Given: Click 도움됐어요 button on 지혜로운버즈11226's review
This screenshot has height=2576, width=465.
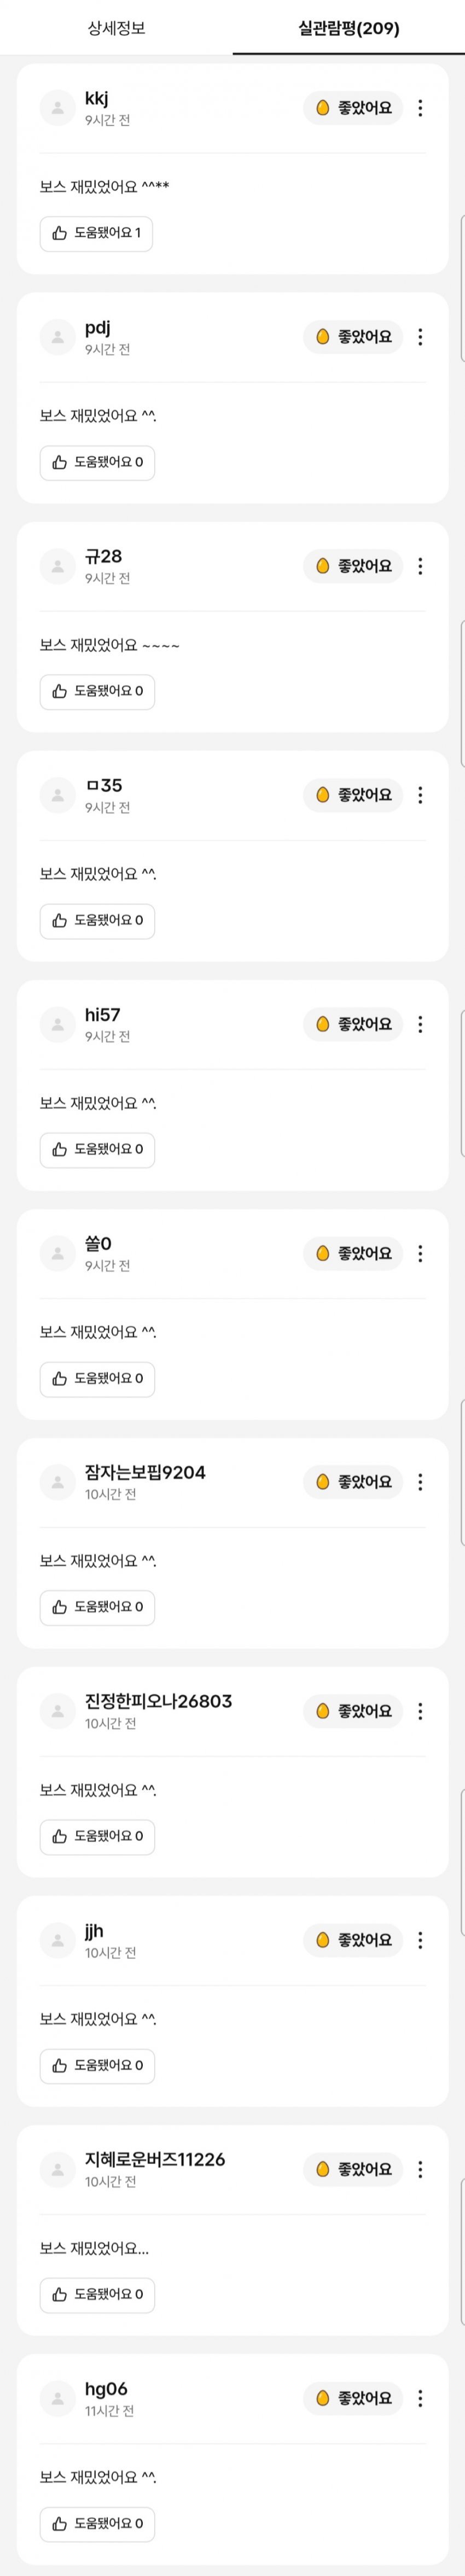Looking at the screenshot, I should (x=97, y=2294).
